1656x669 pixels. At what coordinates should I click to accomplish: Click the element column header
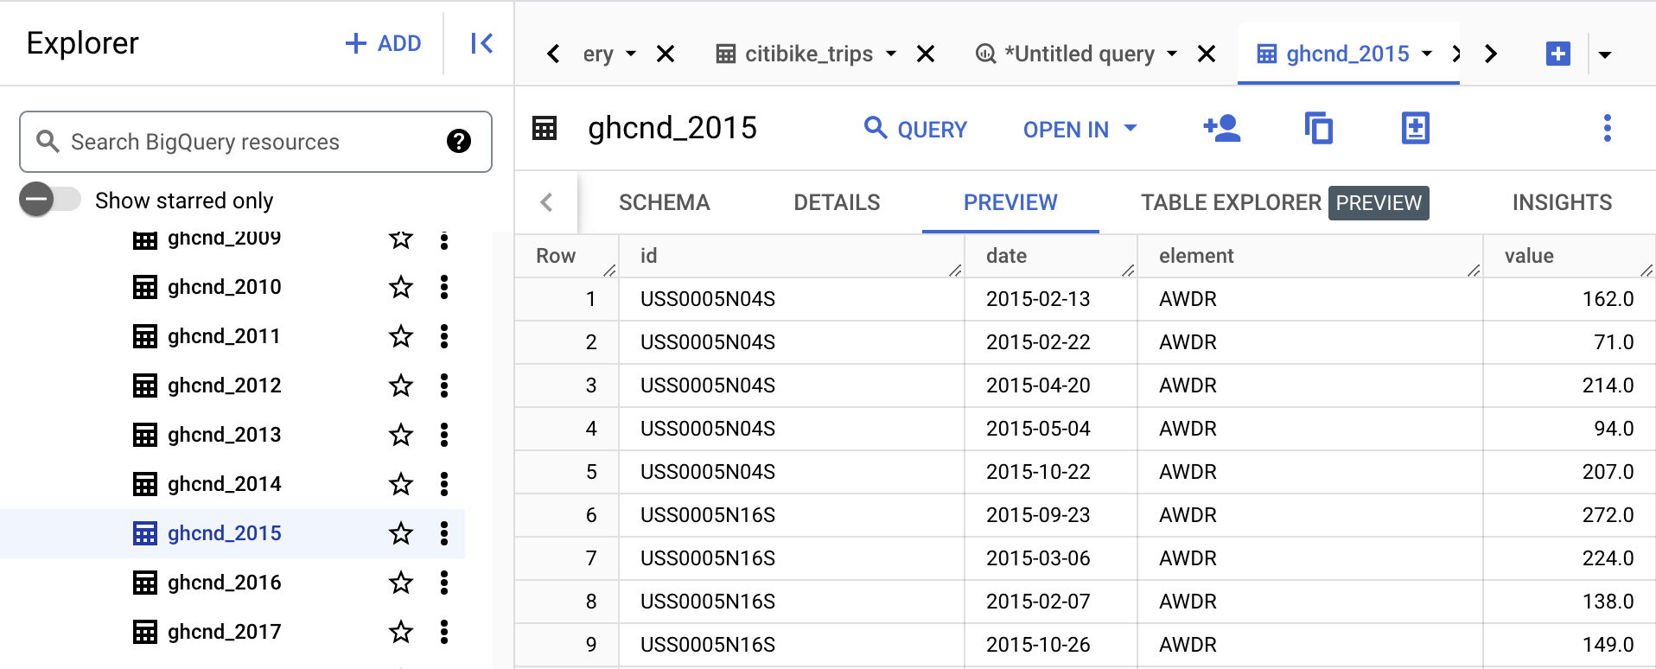[1310, 256]
